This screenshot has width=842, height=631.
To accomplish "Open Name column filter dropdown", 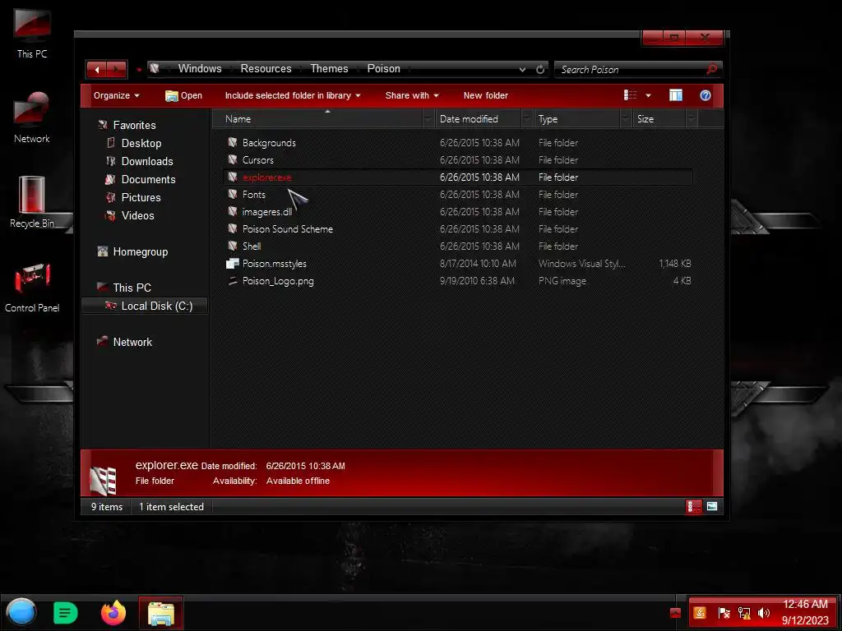I will pos(428,119).
